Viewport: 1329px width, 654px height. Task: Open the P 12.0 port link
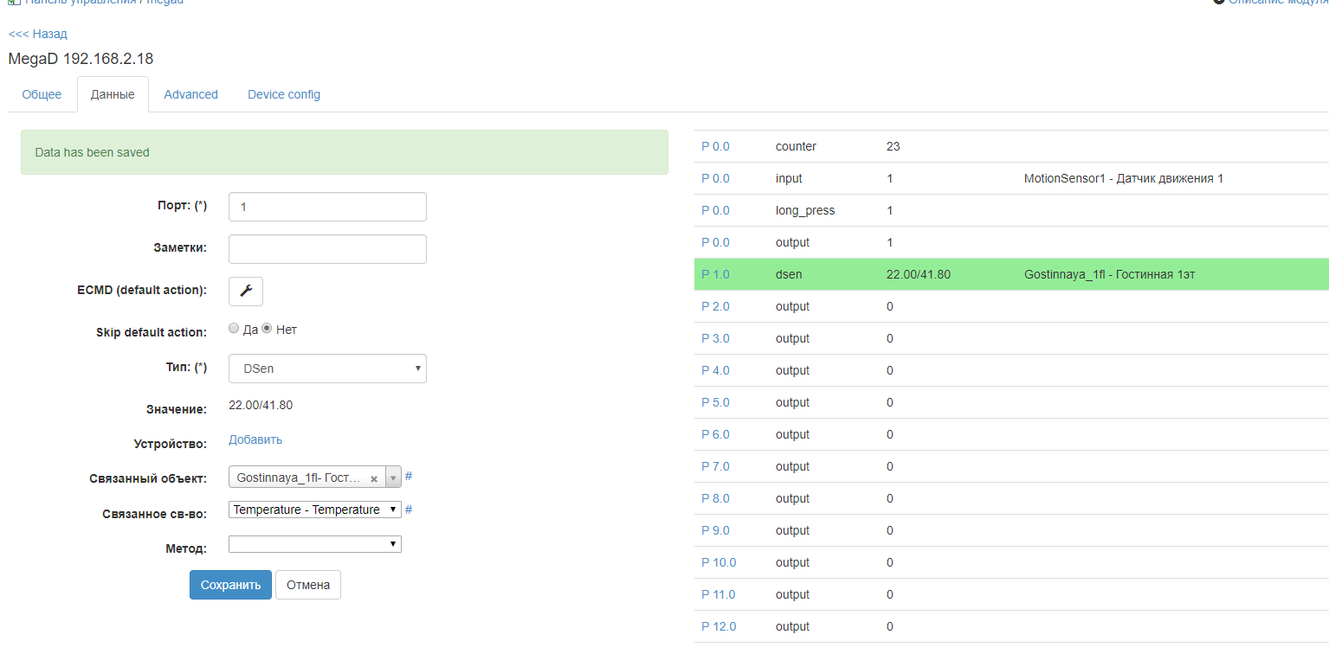719,626
